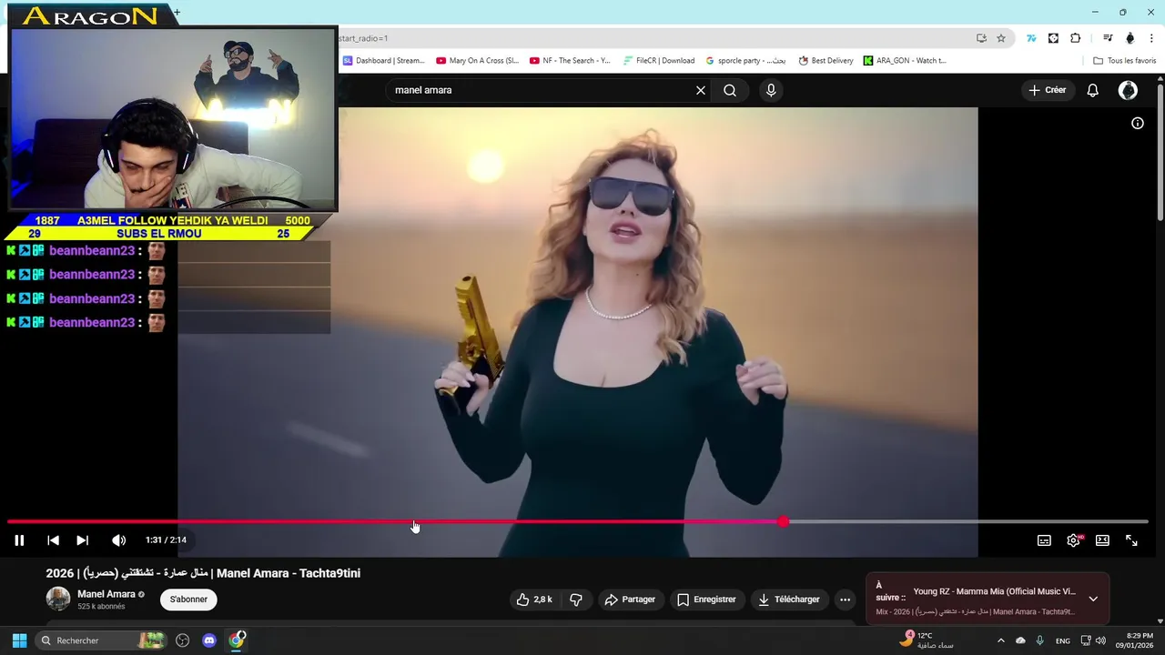Click into the YouTube search field

[542, 90]
